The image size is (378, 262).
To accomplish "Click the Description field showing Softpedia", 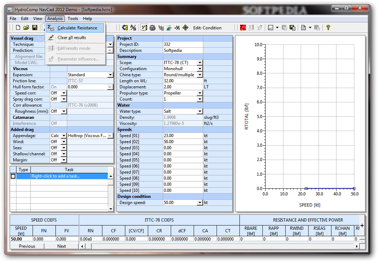I will (183, 50).
